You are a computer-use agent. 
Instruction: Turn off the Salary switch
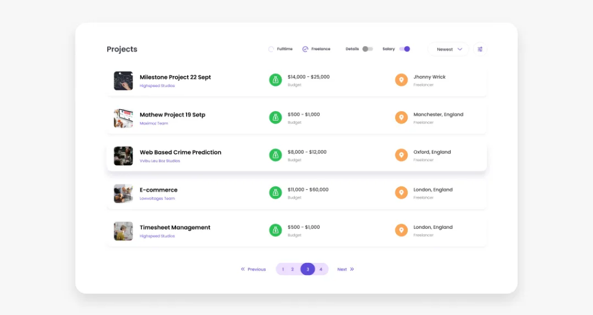tap(405, 49)
